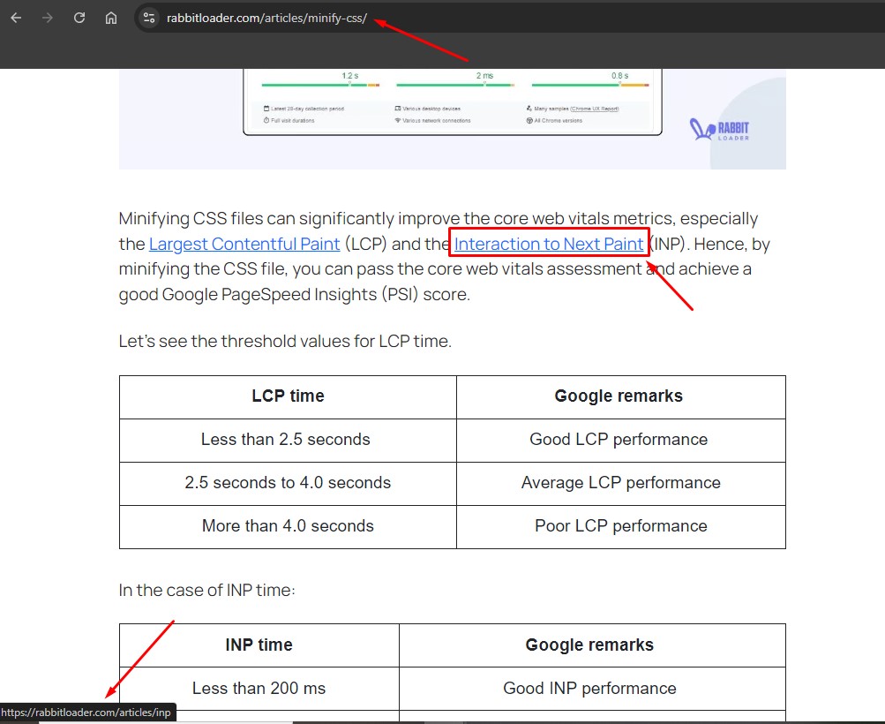
Task: Click the desktop icon beside 'Various desktop devices'
Action: pos(396,108)
